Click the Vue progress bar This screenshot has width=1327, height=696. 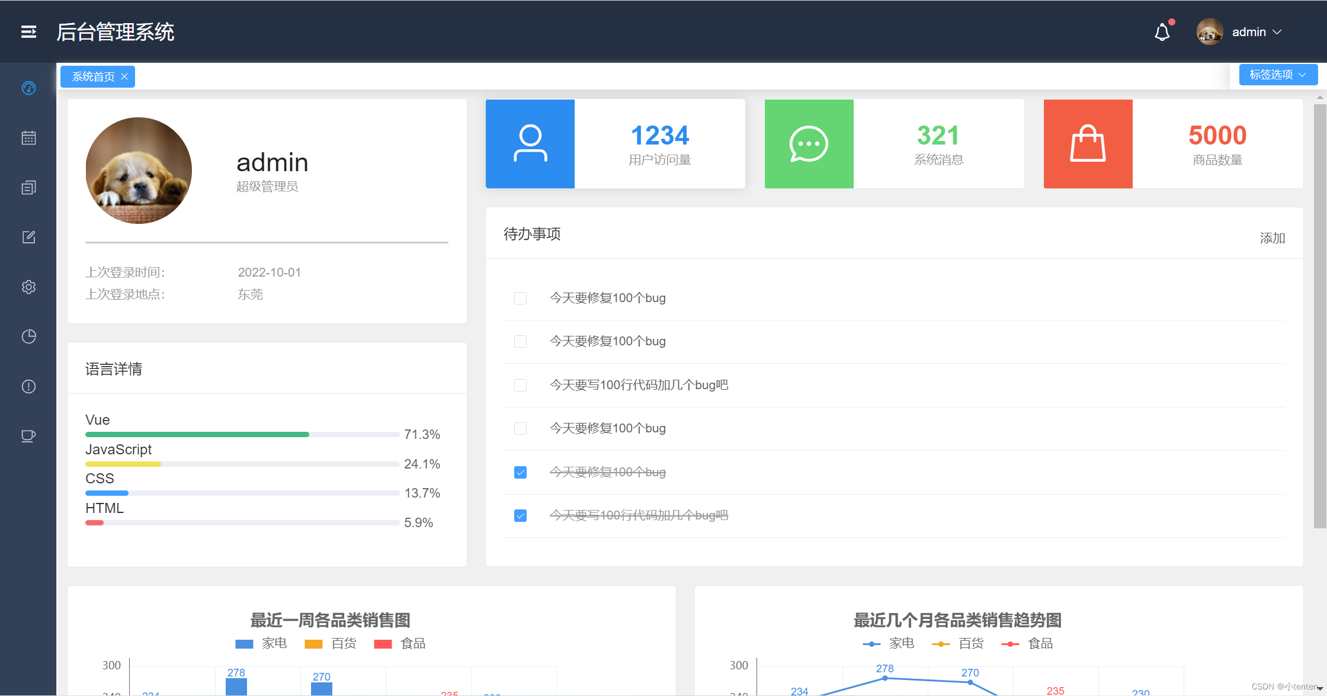point(242,435)
